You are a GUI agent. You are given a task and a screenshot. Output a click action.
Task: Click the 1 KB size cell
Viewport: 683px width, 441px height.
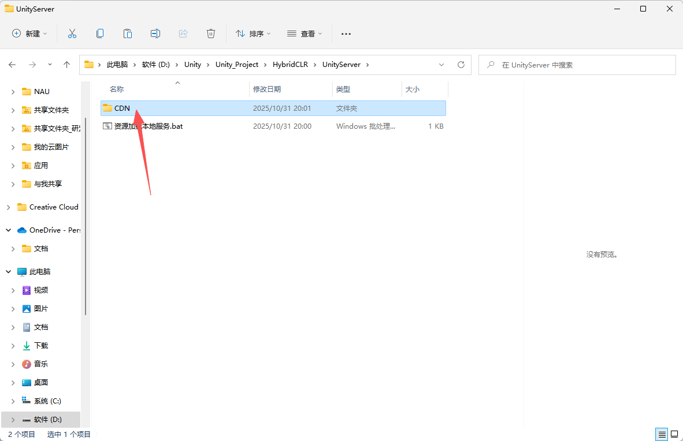(436, 126)
